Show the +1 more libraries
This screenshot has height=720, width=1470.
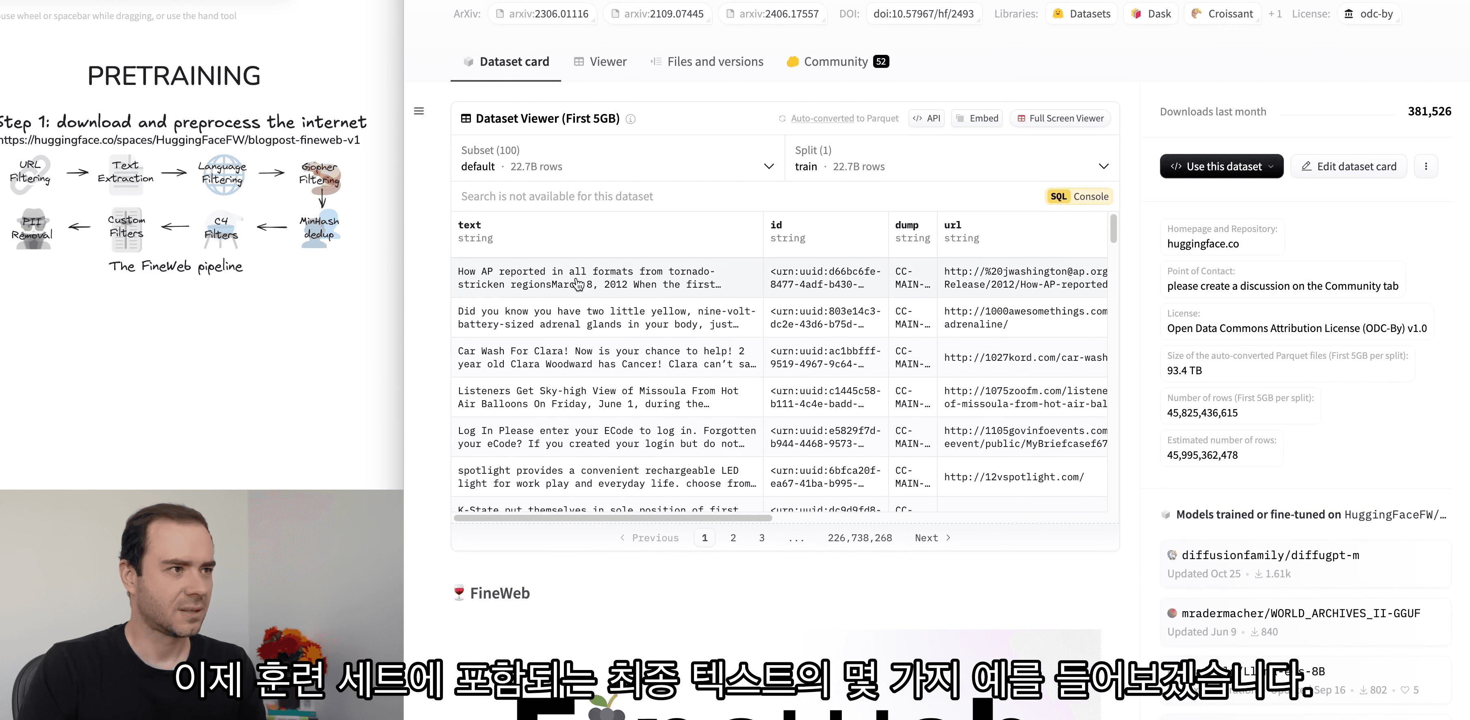1275,14
